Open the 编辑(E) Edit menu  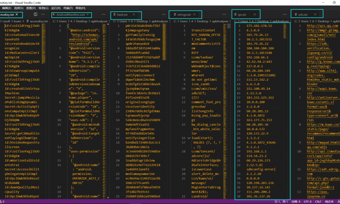(6, 8)
